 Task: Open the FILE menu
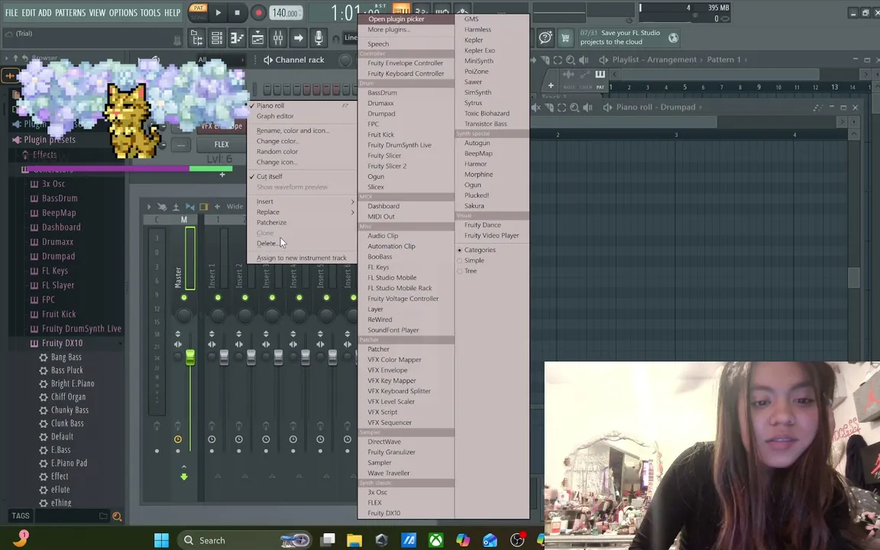click(11, 12)
